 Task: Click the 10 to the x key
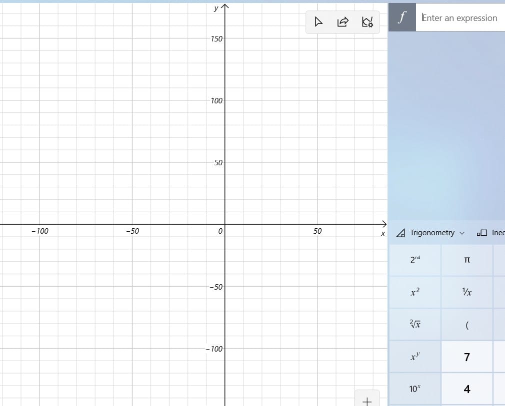coord(415,389)
